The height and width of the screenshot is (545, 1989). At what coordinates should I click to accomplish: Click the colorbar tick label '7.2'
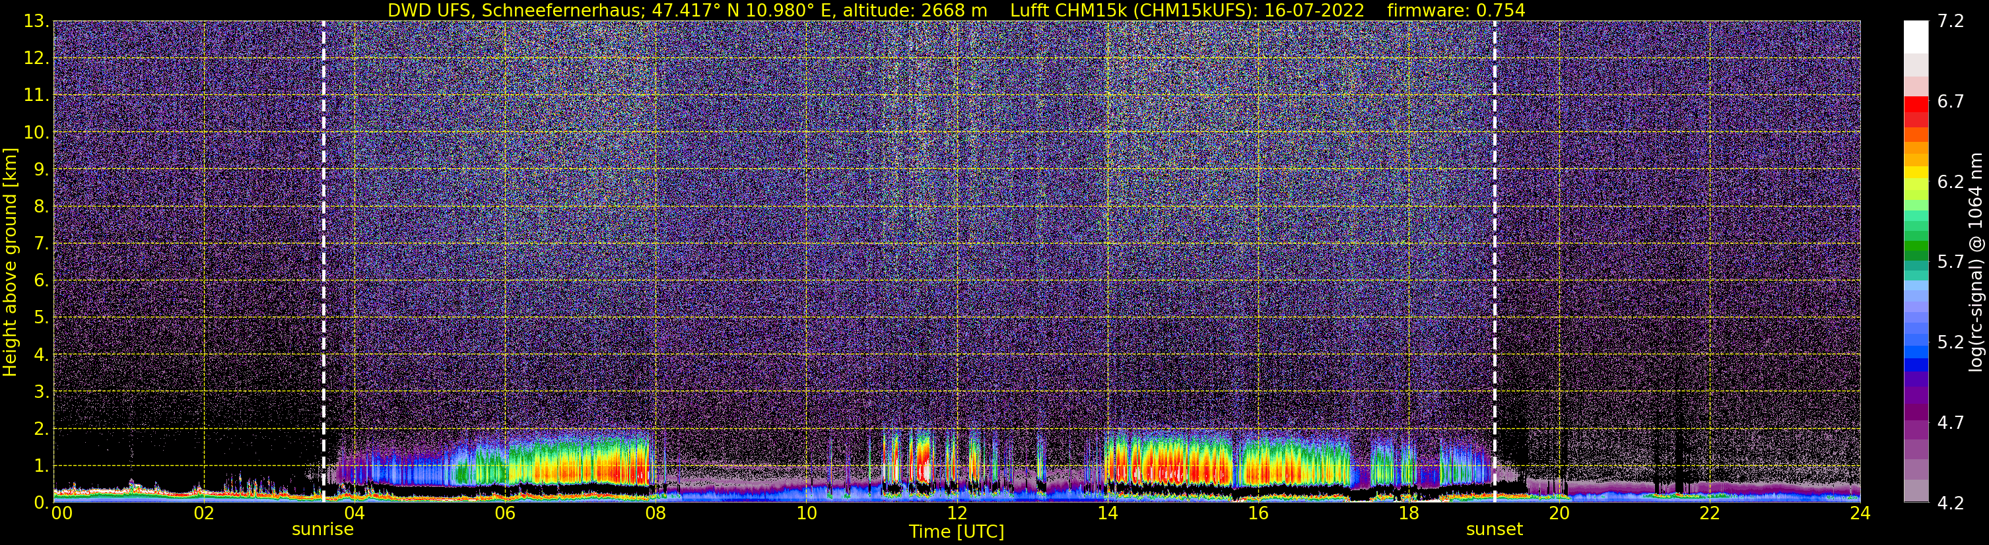1951,22
